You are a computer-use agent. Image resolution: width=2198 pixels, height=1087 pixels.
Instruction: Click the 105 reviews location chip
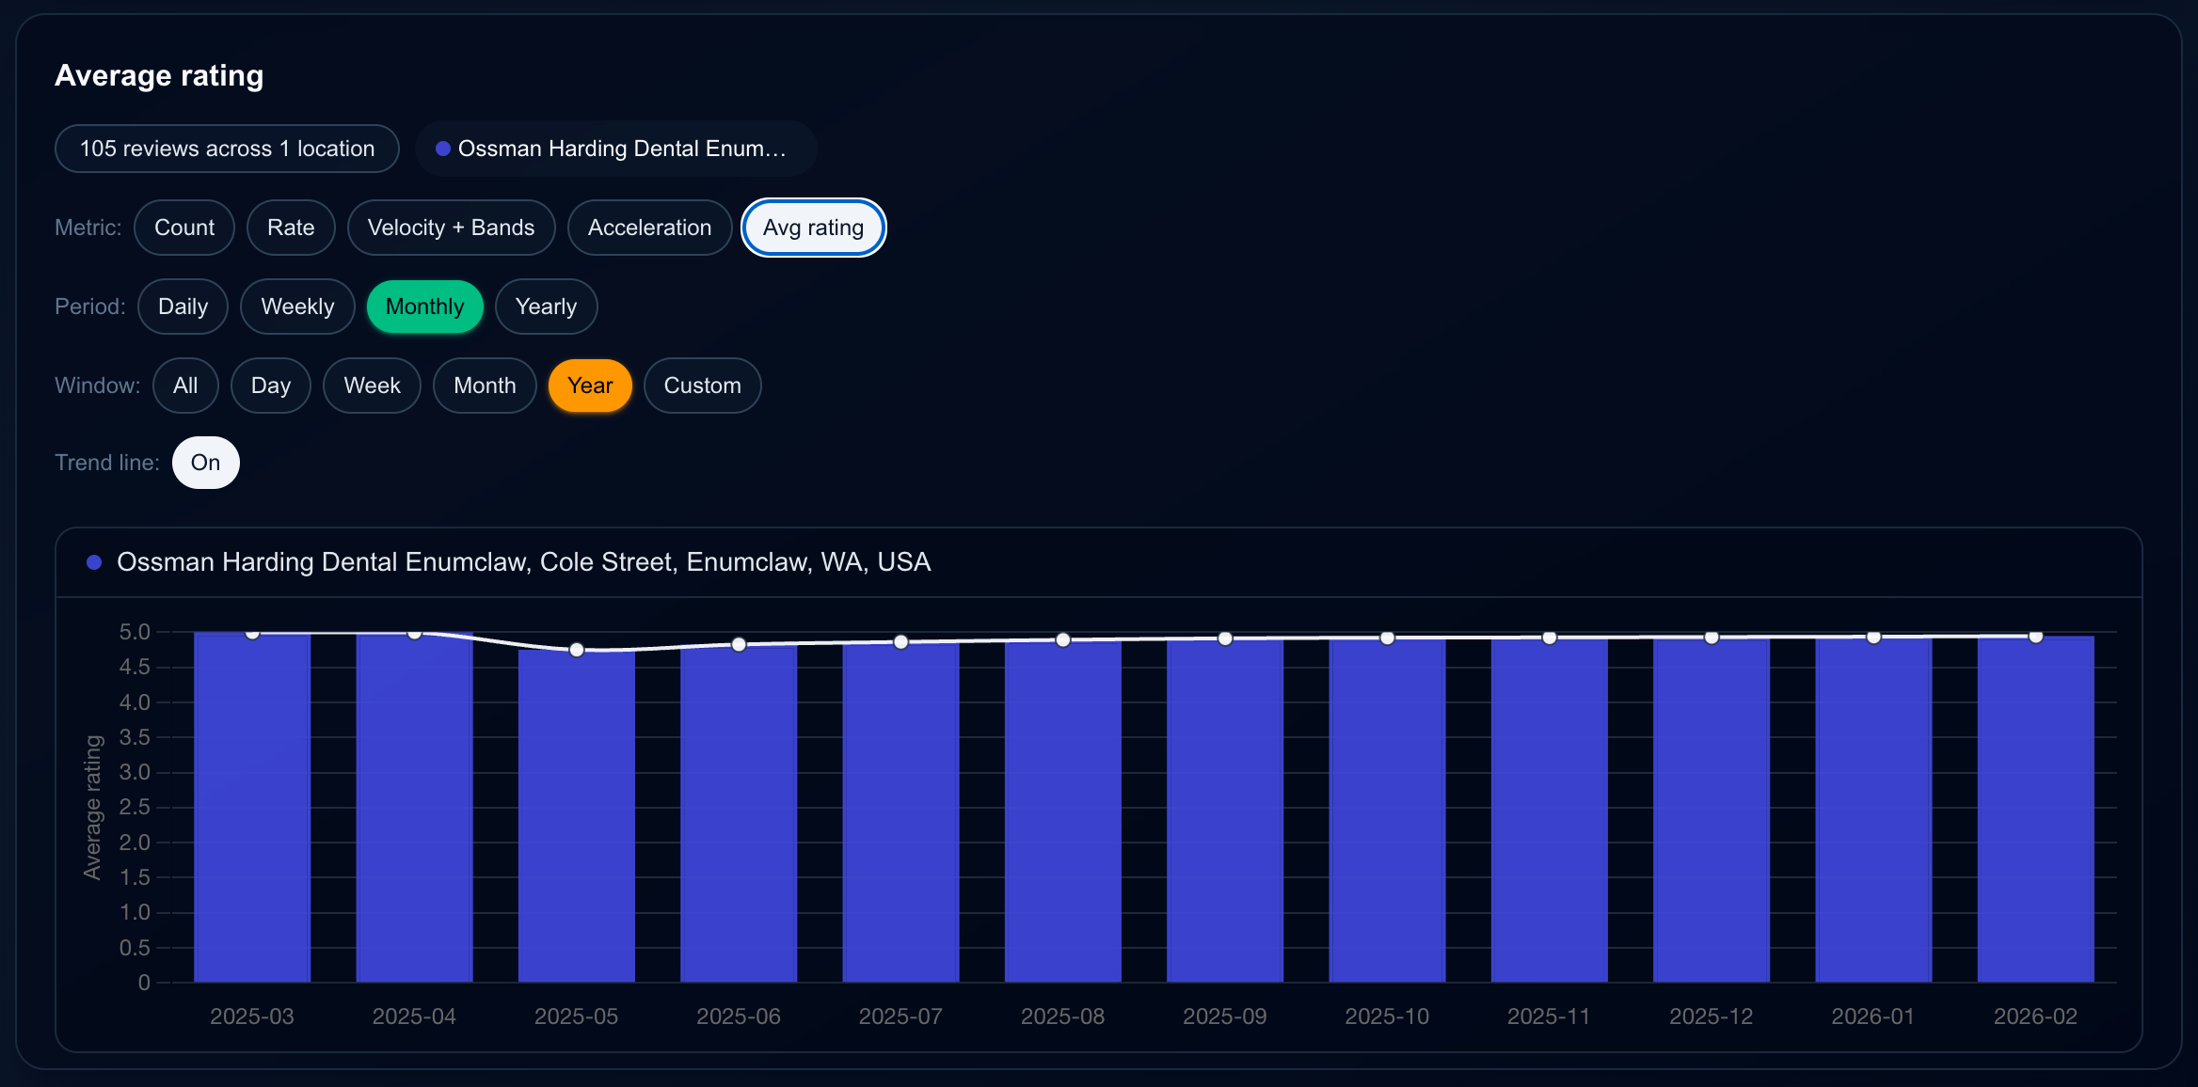[x=227, y=148]
